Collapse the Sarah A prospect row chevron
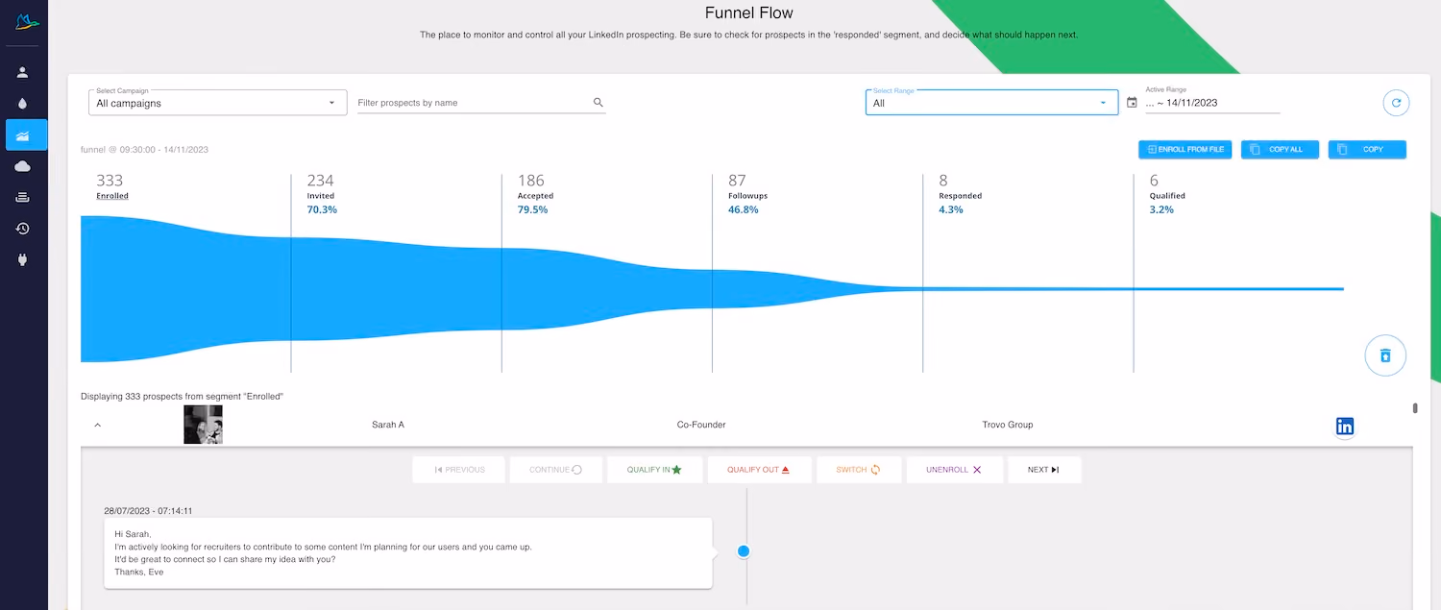 97,425
